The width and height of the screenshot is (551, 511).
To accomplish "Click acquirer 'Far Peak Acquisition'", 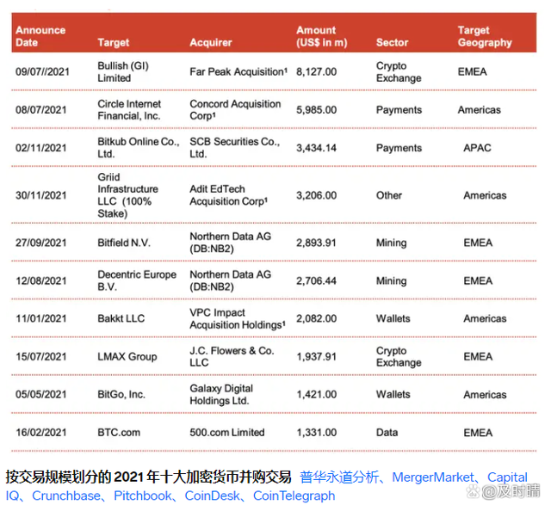I will coord(238,71).
